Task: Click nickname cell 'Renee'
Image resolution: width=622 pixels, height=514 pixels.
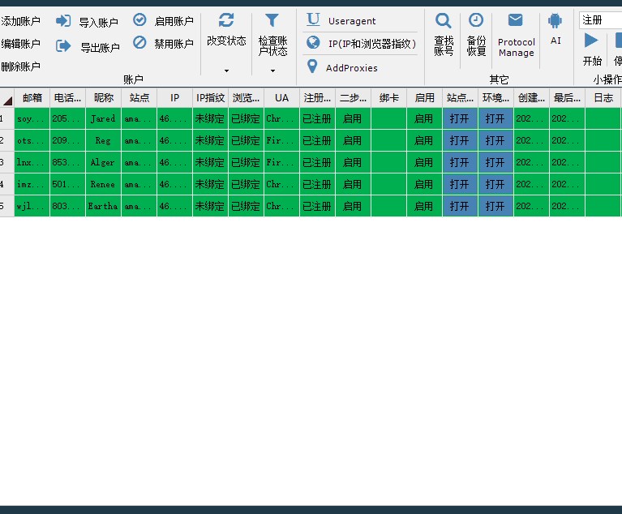Action: pyautogui.click(x=103, y=184)
